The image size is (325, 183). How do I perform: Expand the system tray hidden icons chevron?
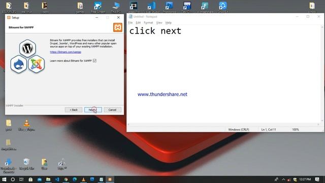coord(283,179)
